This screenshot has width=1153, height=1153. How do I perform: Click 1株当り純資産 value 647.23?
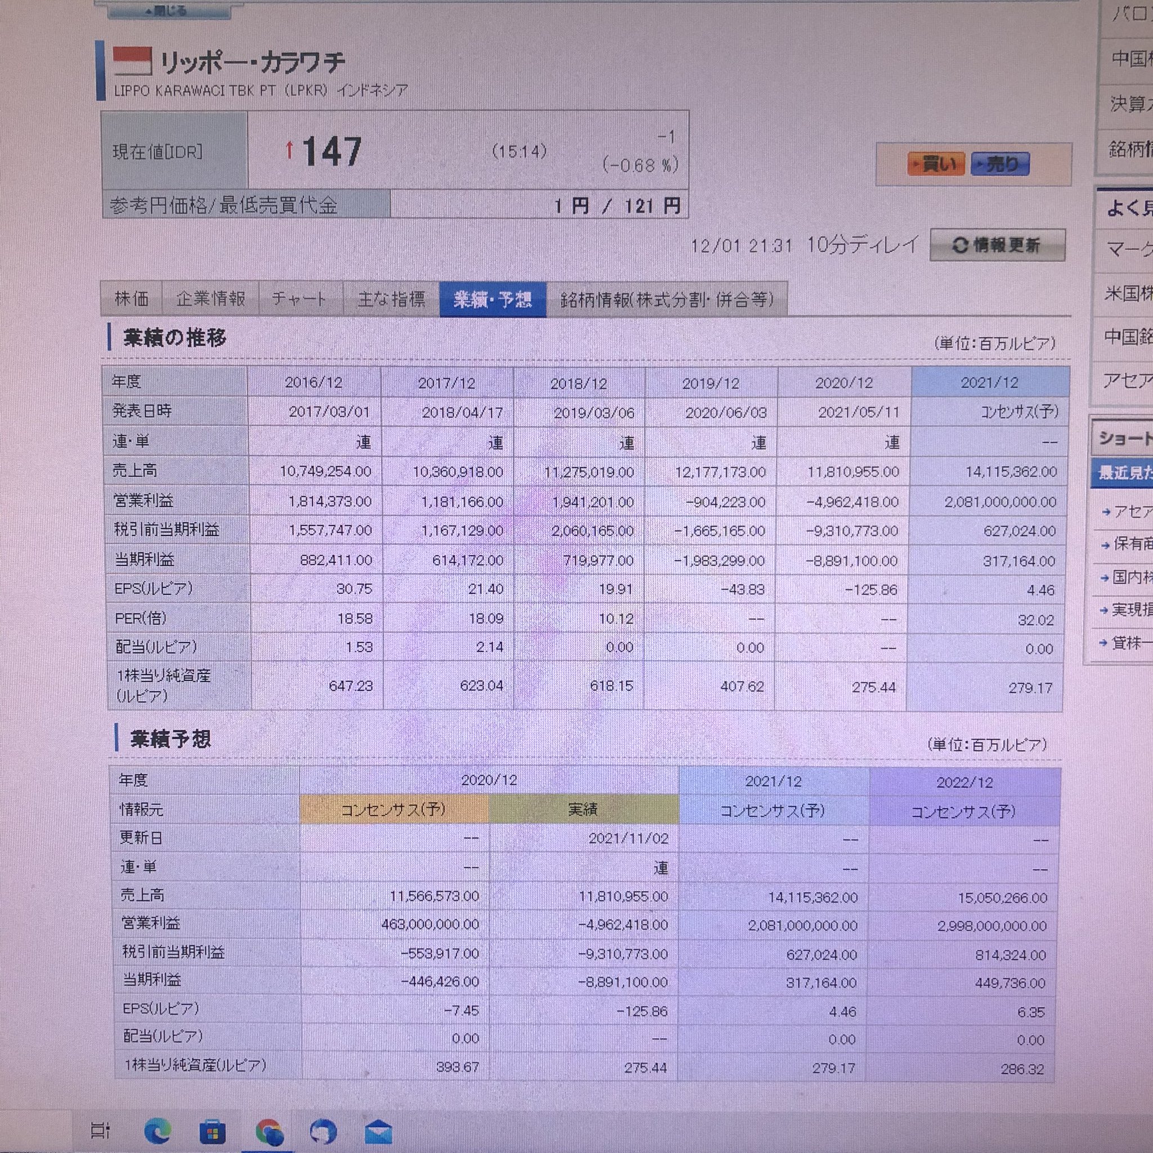click(350, 686)
